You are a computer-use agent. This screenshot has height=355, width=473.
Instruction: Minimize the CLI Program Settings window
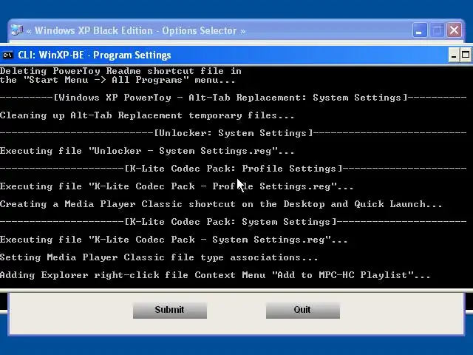tap(453, 55)
